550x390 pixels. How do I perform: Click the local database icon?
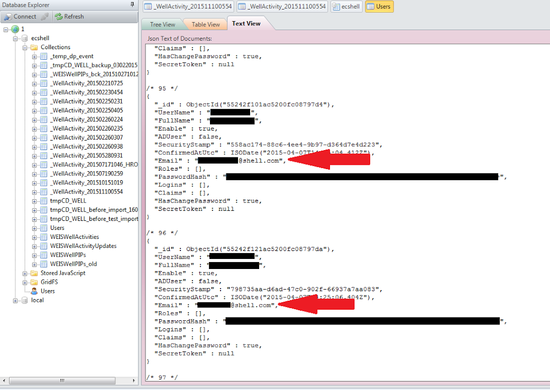click(x=24, y=300)
